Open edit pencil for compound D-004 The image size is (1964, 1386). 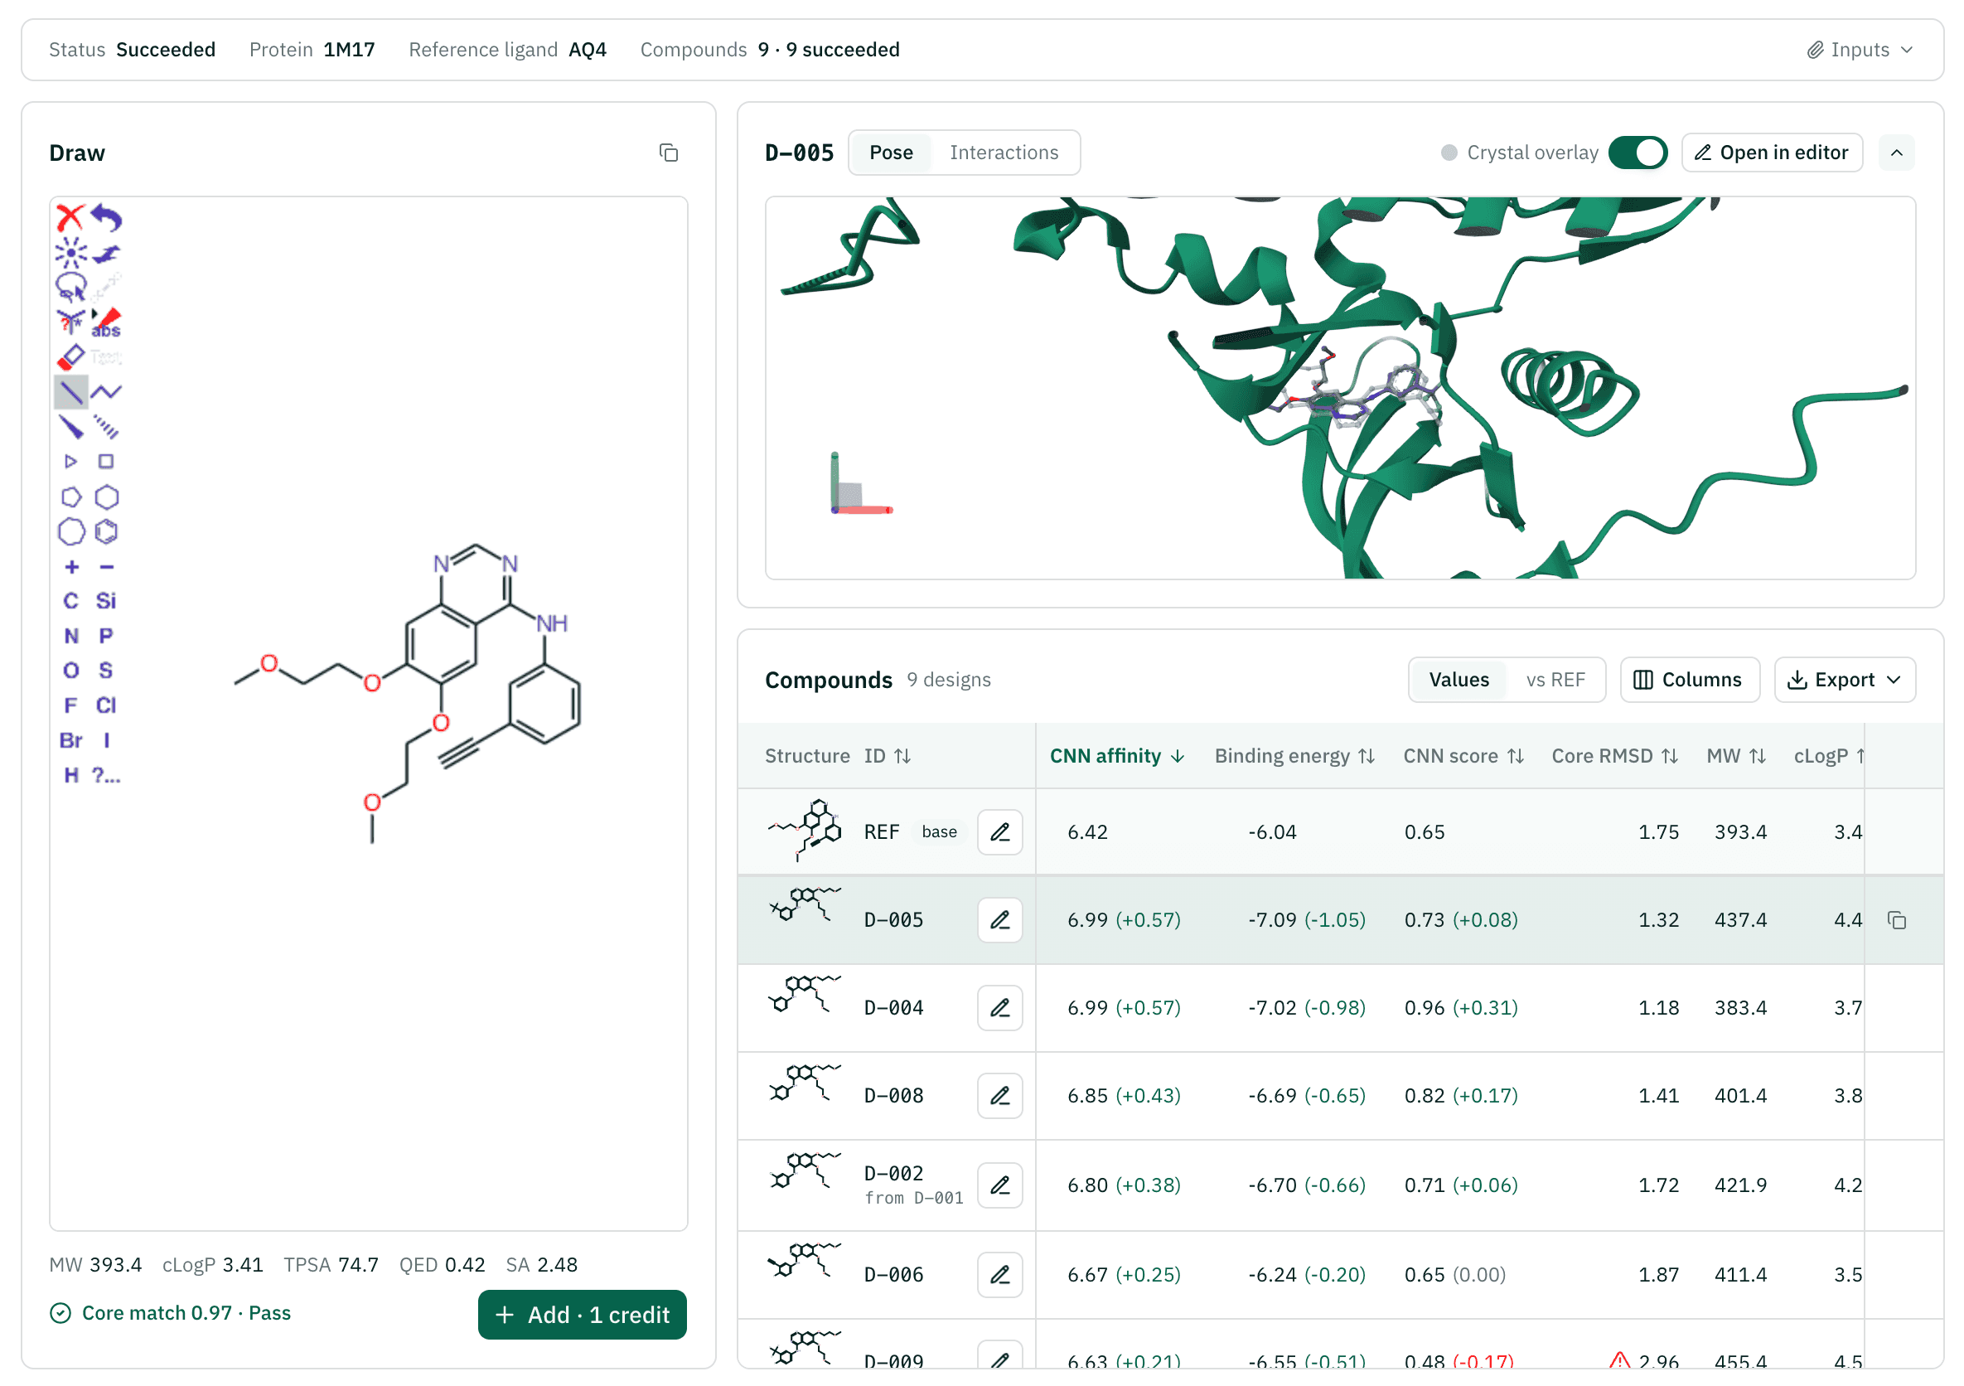(1000, 1008)
